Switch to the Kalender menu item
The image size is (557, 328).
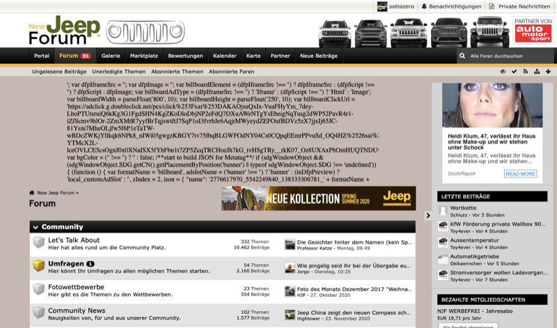(224, 56)
